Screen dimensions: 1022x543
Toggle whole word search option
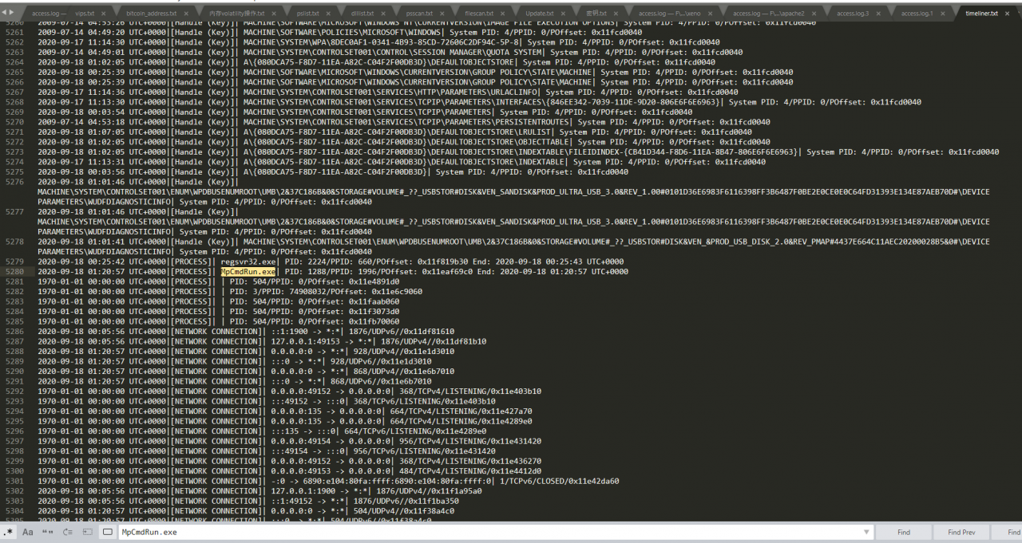coord(47,532)
